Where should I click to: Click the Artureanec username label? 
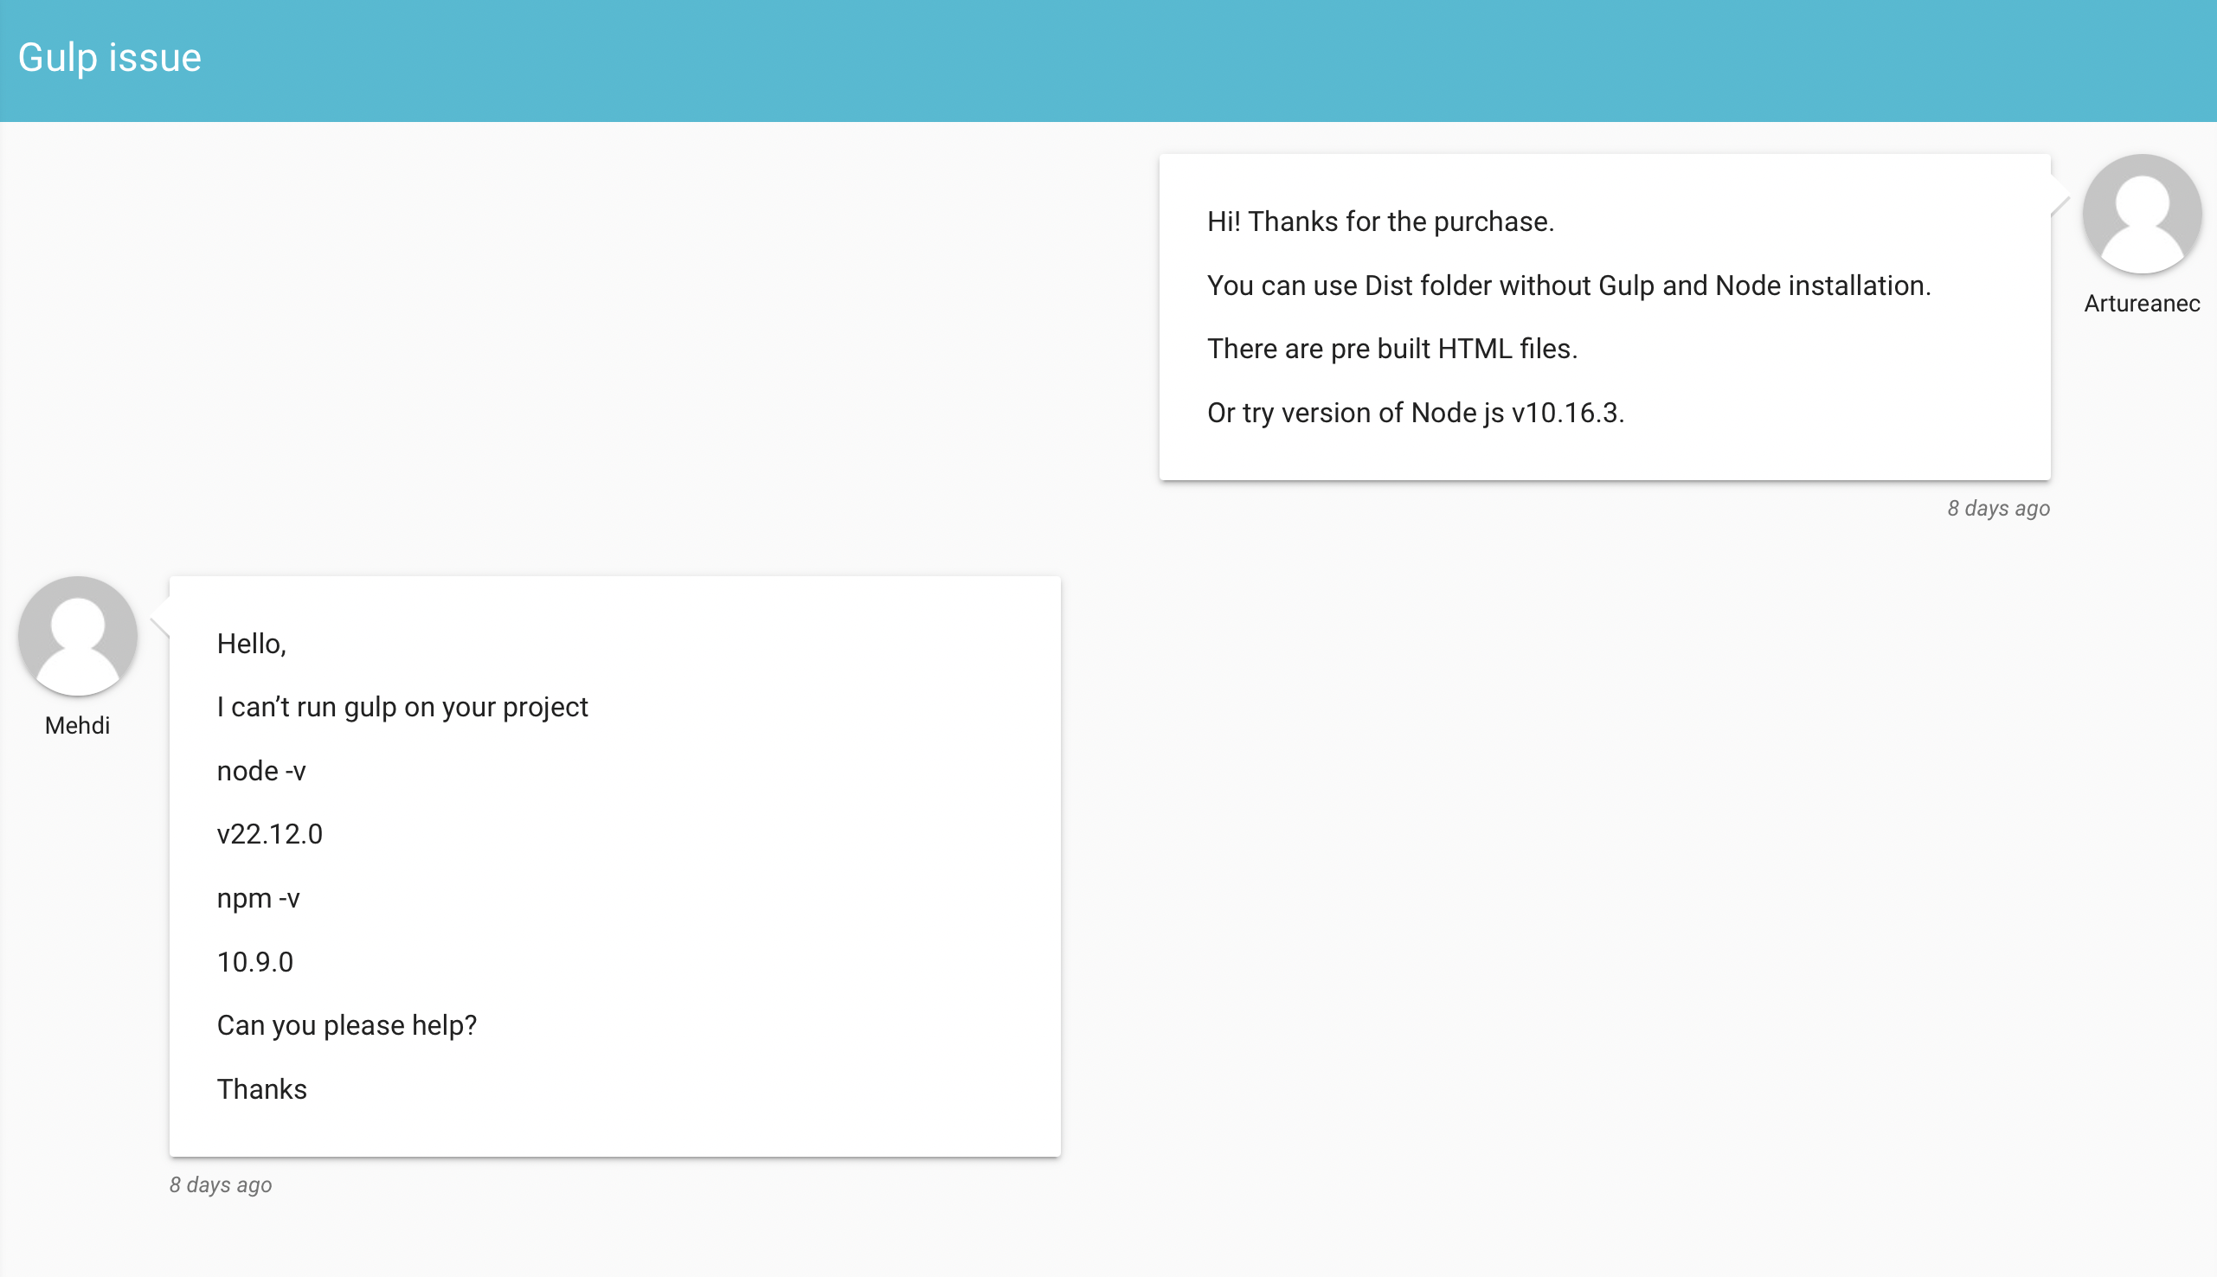2142,304
